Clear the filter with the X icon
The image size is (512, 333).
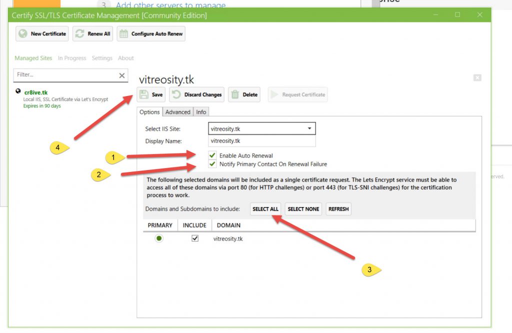(121, 75)
